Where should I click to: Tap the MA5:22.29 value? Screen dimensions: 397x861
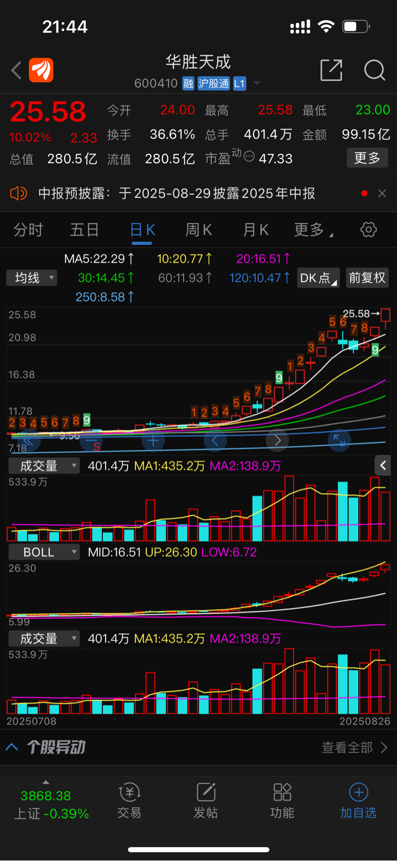(x=99, y=258)
